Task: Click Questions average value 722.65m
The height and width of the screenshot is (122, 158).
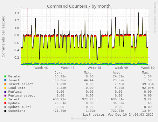Action: [118, 111]
